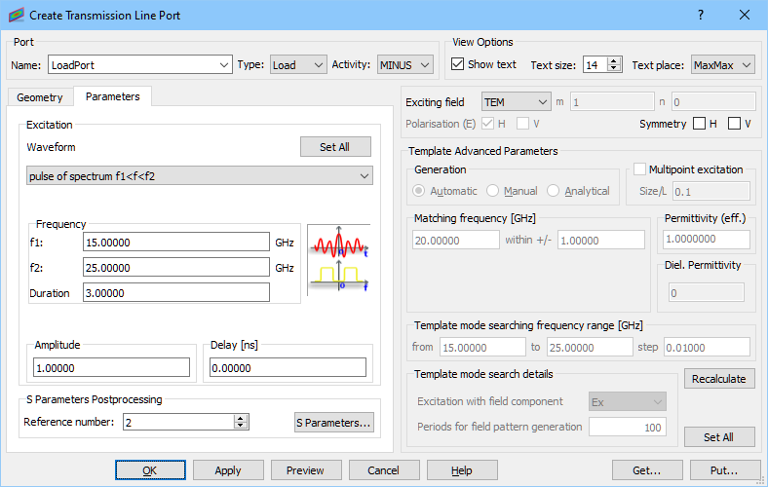Viewport: 768px width, 487px height.
Task: Click the Delay [ns] input field
Action: (x=288, y=367)
